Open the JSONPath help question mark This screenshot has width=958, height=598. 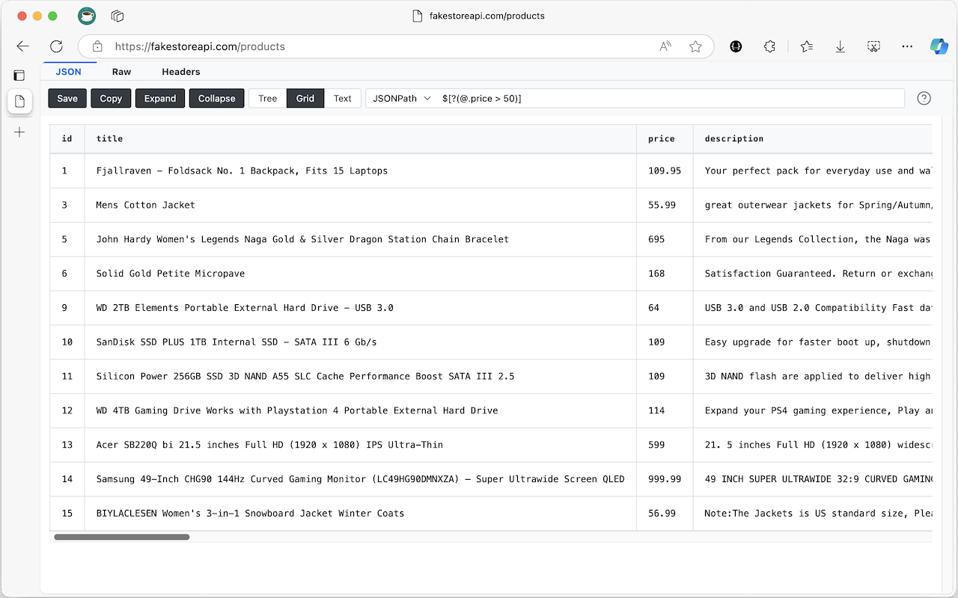click(924, 98)
